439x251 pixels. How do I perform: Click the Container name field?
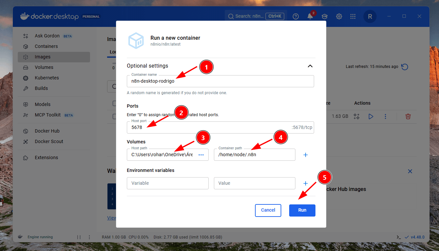[x=220, y=81]
